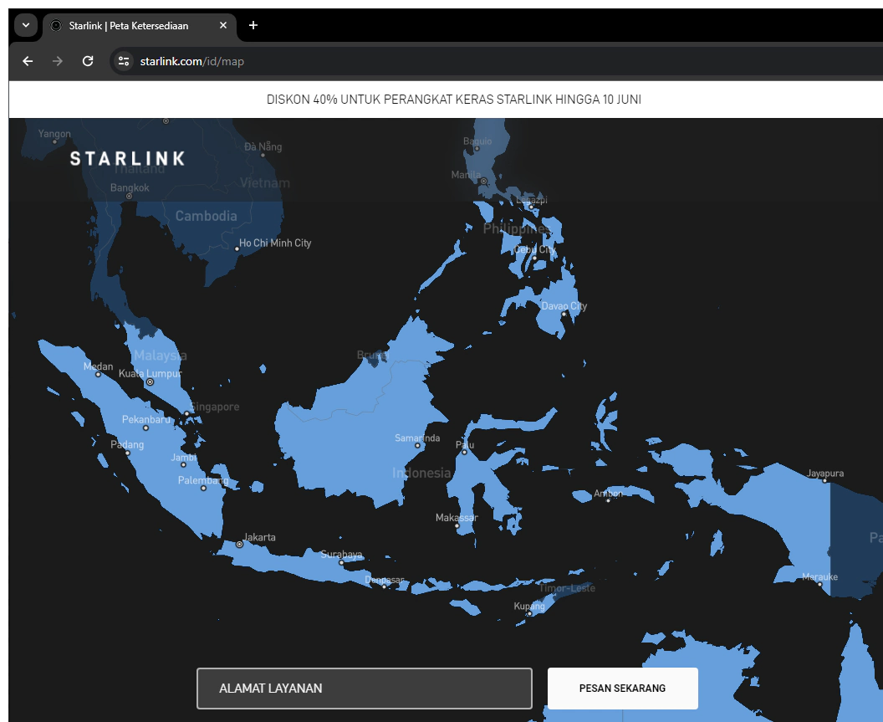883x722 pixels.
Task: Select the Kuala Lumpur map marker
Action: pyautogui.click(x=151, y=382)
